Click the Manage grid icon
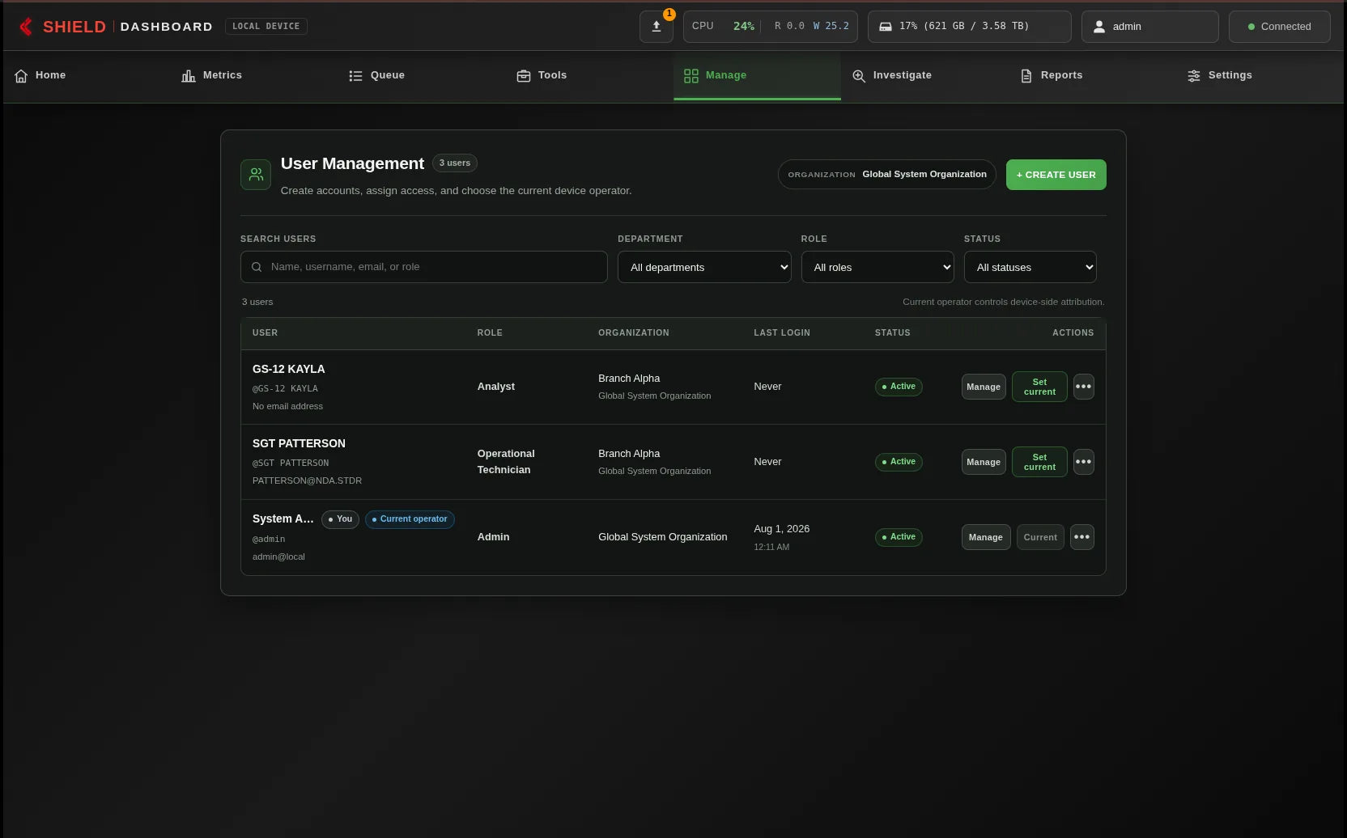 (x=690, y=76)
